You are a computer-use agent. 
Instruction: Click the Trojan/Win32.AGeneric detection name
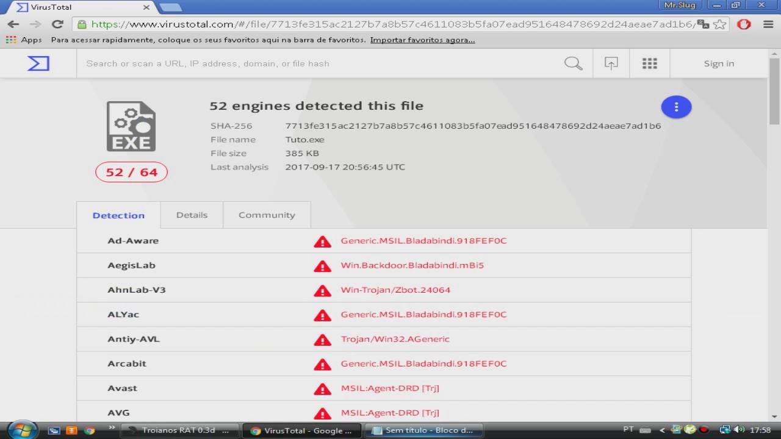395,339
